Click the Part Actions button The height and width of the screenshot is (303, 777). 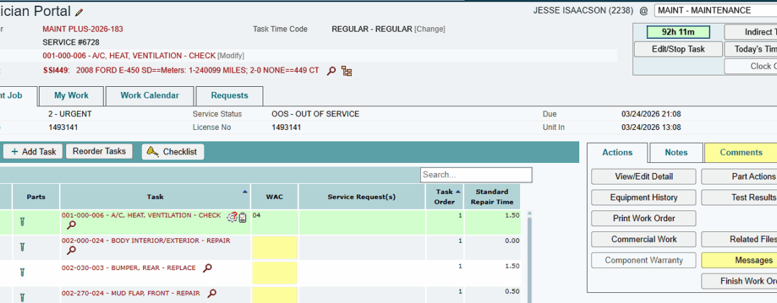click(x=740, y=177)
